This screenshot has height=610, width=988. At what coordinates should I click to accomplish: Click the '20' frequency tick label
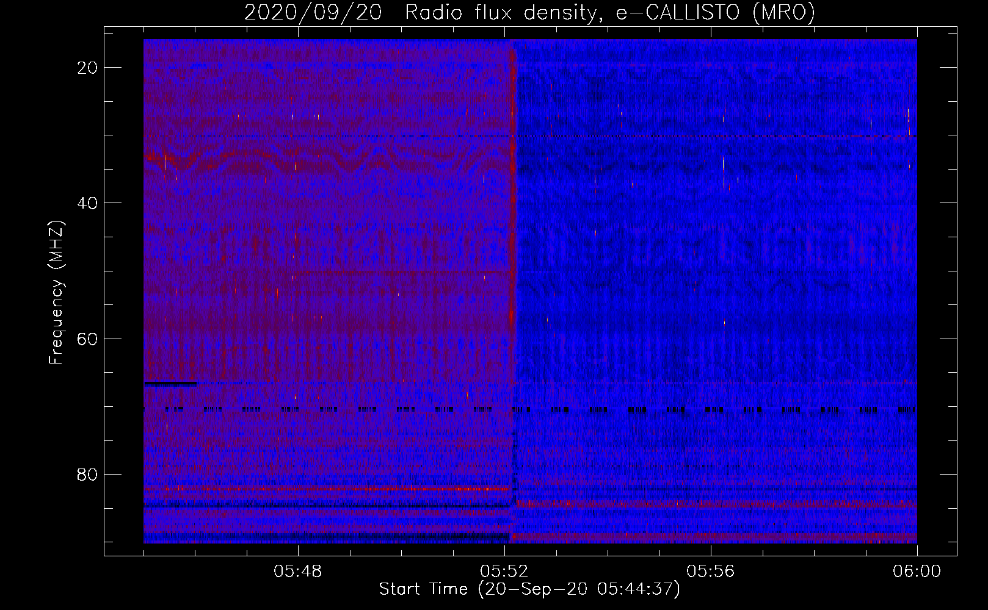point(88,68)
